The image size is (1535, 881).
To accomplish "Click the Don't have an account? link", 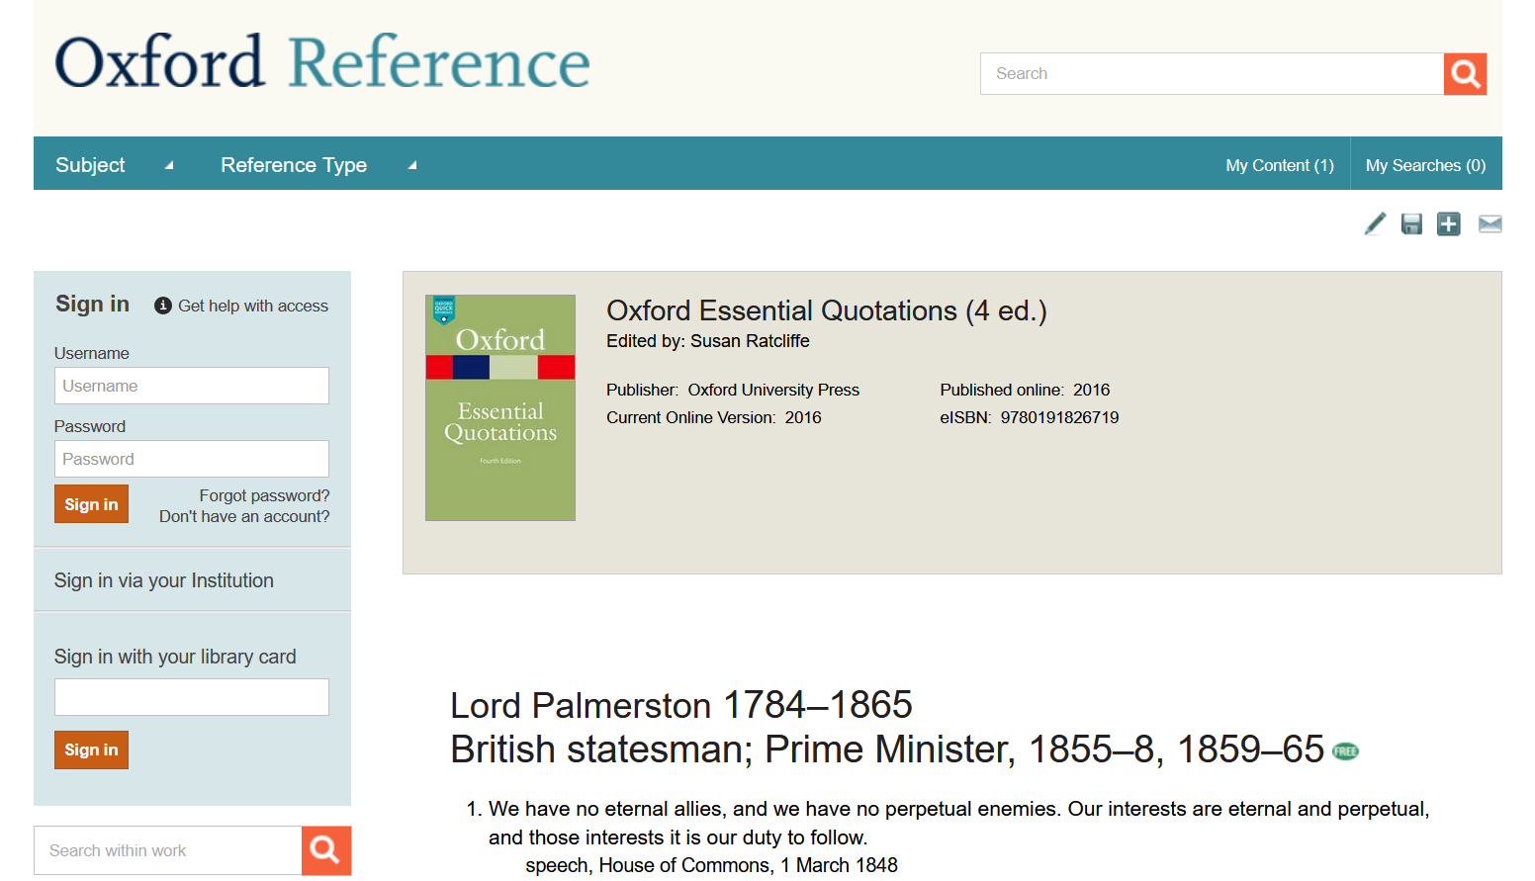I will point(244,516).
